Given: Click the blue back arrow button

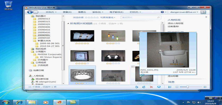Looking at the screenshot, I should pyautogui.click(x=30, y=12).
